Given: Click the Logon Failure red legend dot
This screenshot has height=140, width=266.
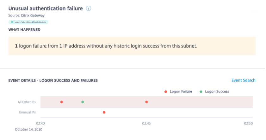Looking at the screenshot, I should (x=165, y=92).
